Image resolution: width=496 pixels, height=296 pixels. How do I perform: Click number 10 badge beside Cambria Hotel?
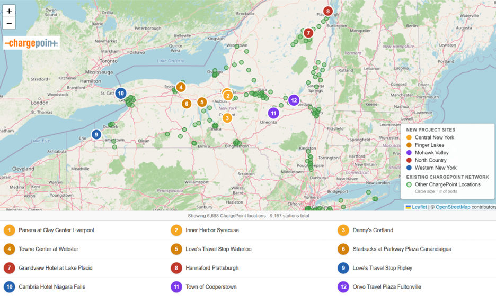click(10, 287)
